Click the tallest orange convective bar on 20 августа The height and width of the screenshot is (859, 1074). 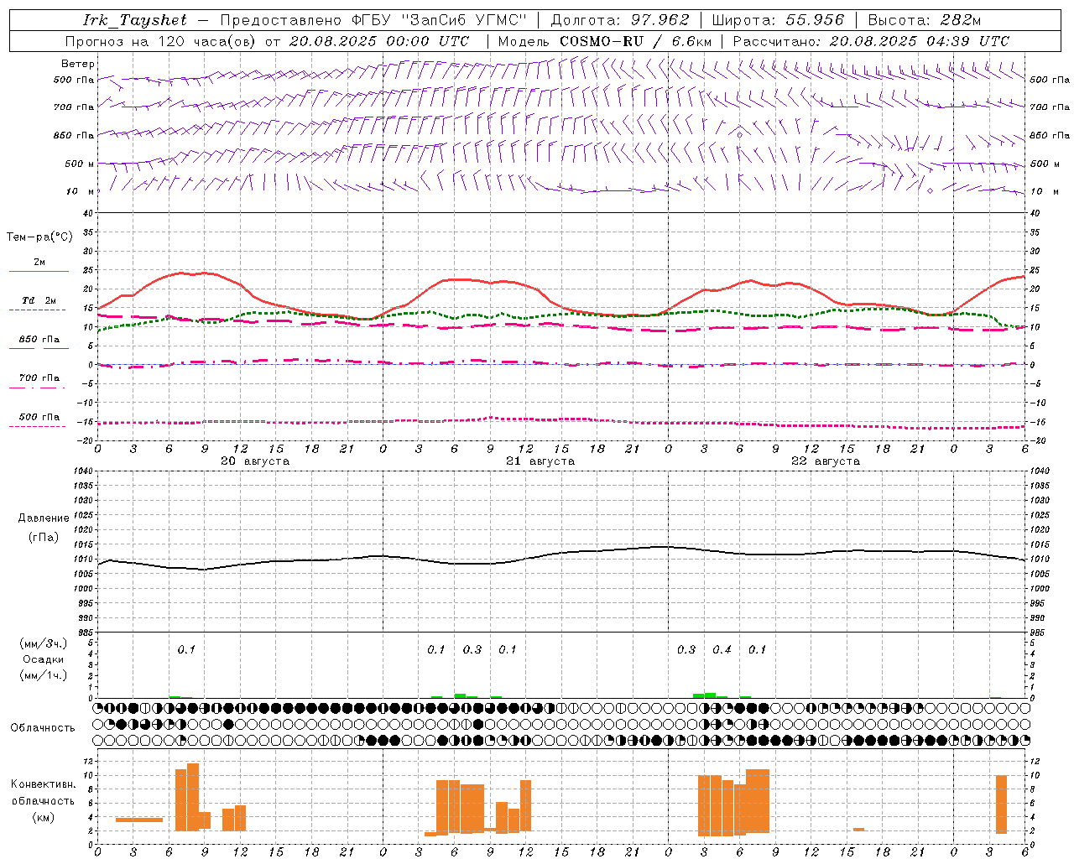193,797
